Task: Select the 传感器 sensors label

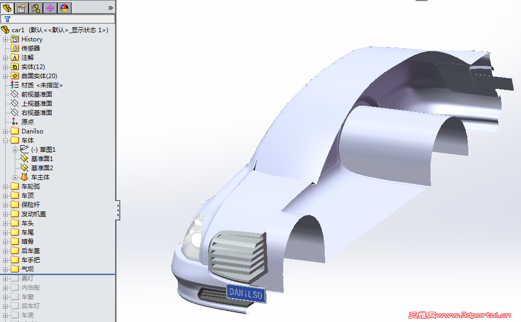Action: tap(31, 48)
